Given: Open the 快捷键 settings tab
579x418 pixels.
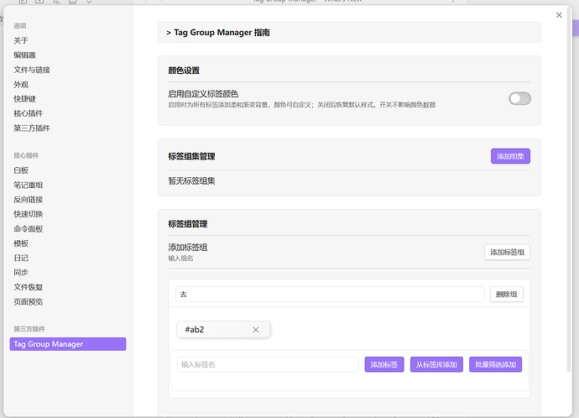Looking at the screenshot, I should (25, 99).
